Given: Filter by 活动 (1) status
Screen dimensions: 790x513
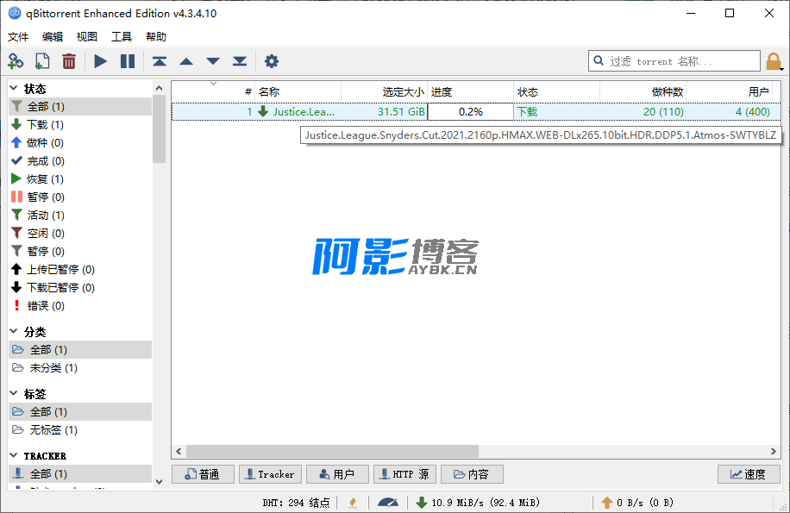Looking at the screenshot, I should click(80, 215).
